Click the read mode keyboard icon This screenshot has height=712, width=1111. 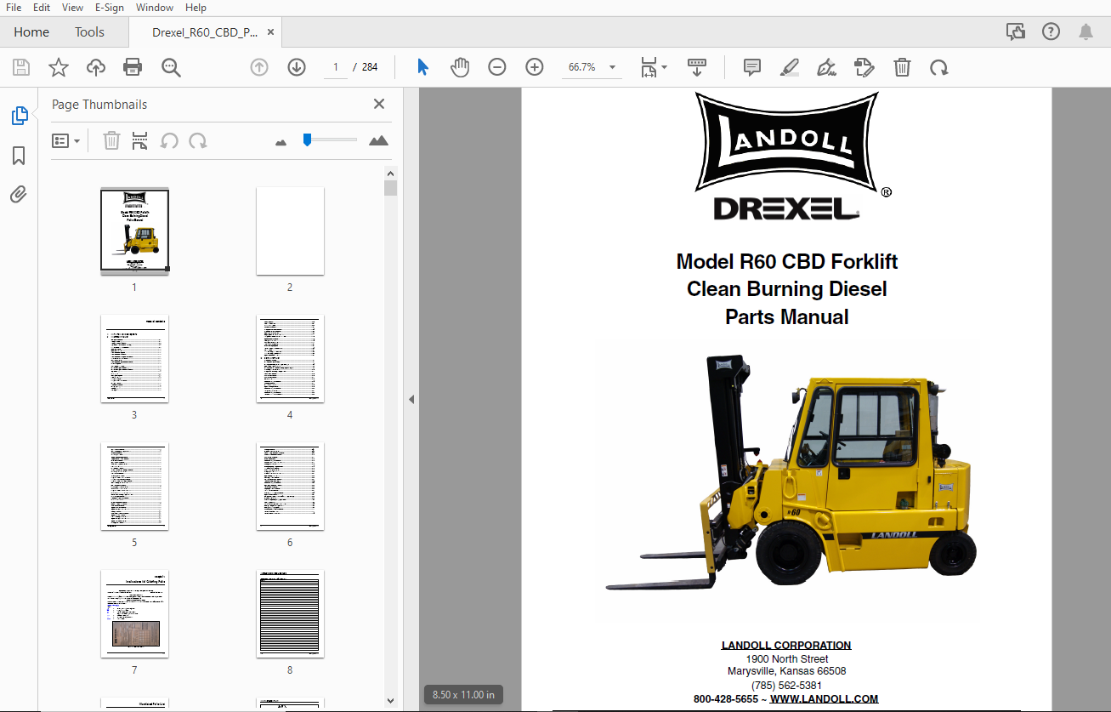(697, 67)
